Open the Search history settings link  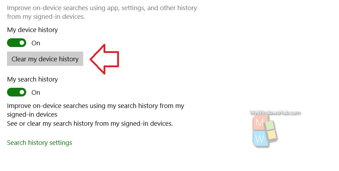pos(40,142)
